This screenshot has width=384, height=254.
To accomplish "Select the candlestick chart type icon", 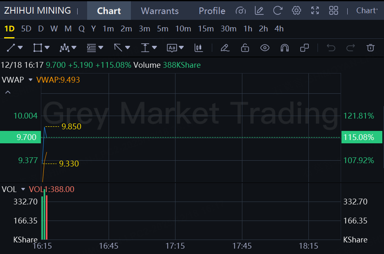I will 199,48.
